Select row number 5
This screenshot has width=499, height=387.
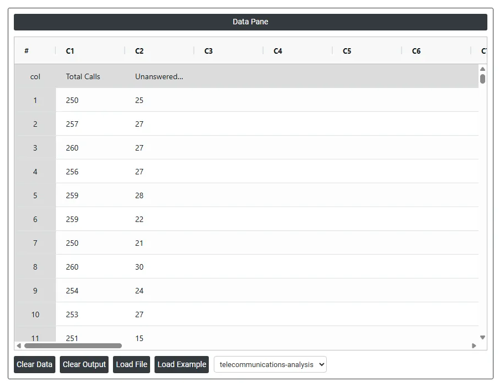pos(35,195)
